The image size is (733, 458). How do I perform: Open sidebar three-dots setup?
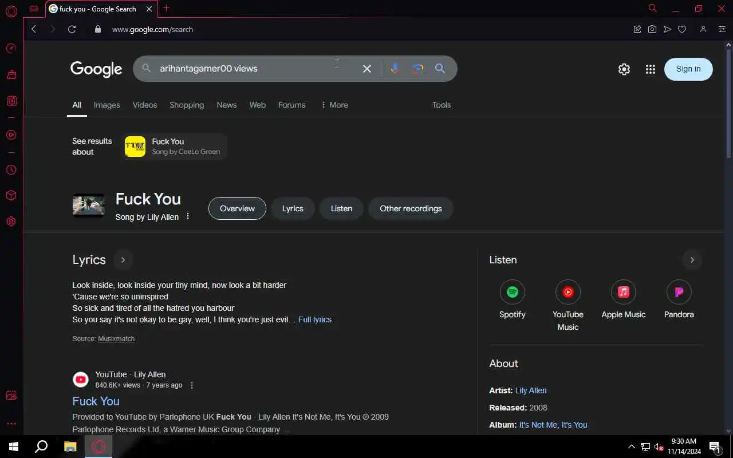[11, 424]
